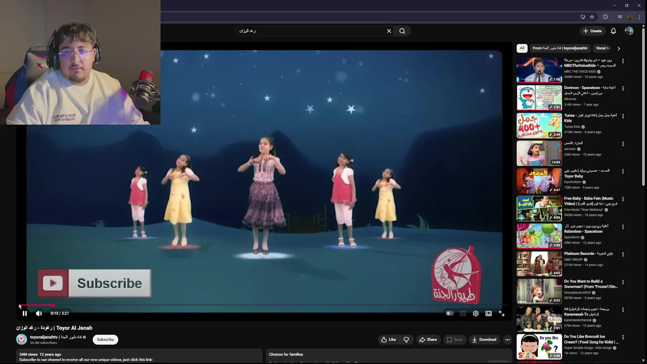The width and height of the screenshot is (647, 364).
Task: Open options for Dorimon Spacetoon video
Action: pos(623,88)
